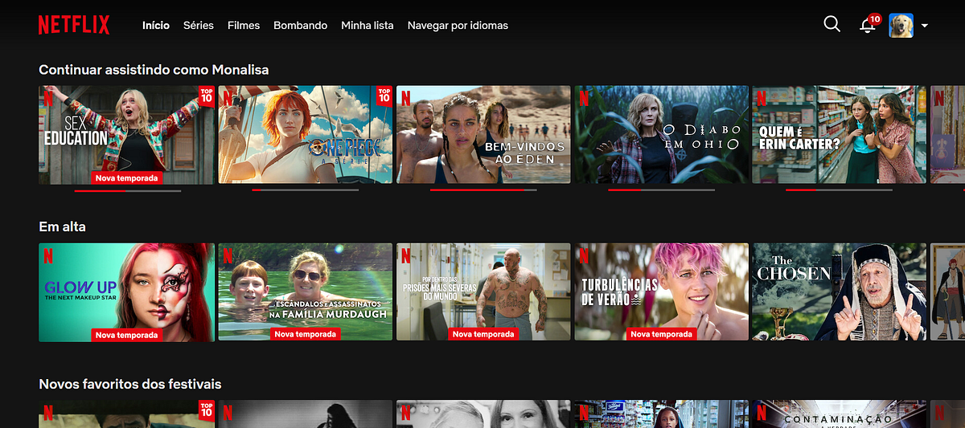This screenshot has height=428, width=965.
Task: Open the Contaminação thumbnail in festivals row
Action: (839, 414)
